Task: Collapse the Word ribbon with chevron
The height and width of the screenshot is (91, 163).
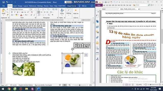Action: [93, 18]
